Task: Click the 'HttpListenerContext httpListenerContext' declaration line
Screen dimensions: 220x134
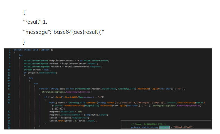Action: coord(67,61)
